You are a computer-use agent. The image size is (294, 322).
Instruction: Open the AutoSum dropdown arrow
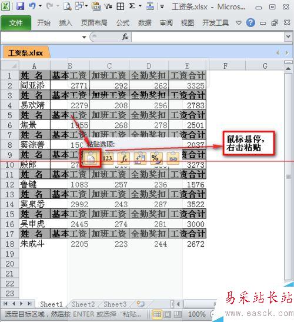(x=140, y=6)
